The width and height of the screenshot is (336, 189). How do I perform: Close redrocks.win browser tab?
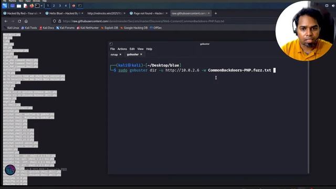(x=124, y=13)
